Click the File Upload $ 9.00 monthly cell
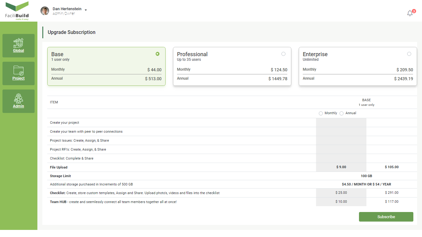 pos(341,167)
